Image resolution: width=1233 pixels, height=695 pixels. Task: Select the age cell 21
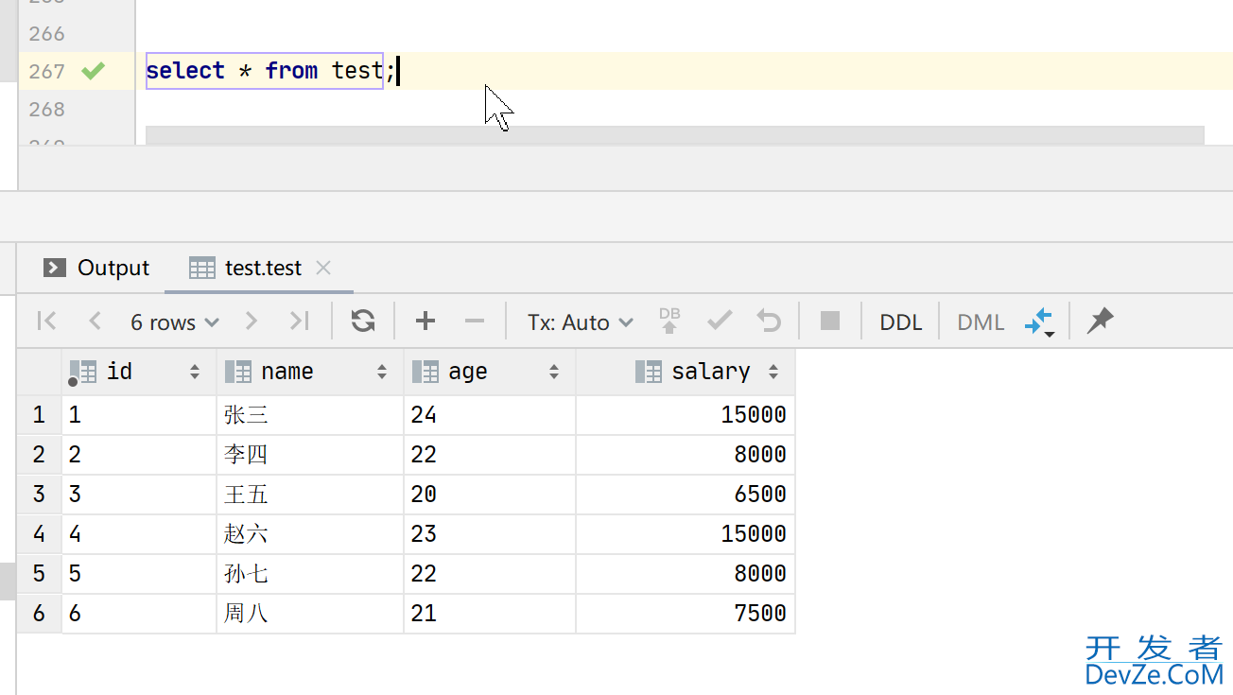(x=490, y=613)
